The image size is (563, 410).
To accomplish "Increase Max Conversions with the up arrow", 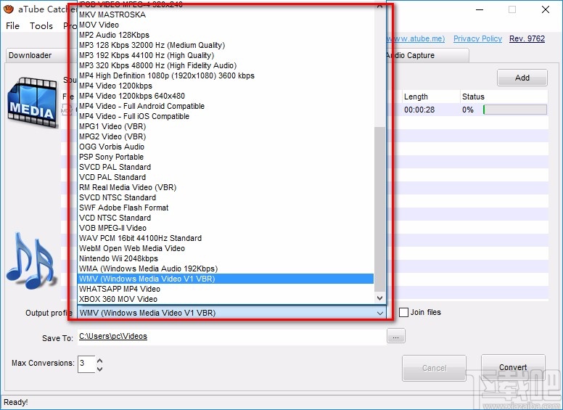I will pyautogui.click(x=100, y=361).
